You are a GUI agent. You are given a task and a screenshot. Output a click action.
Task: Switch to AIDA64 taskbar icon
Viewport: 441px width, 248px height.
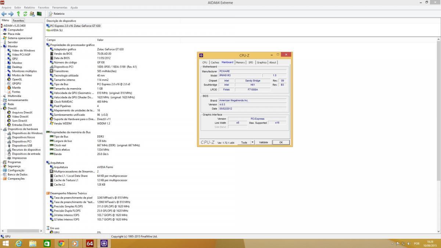pos(90,243)
